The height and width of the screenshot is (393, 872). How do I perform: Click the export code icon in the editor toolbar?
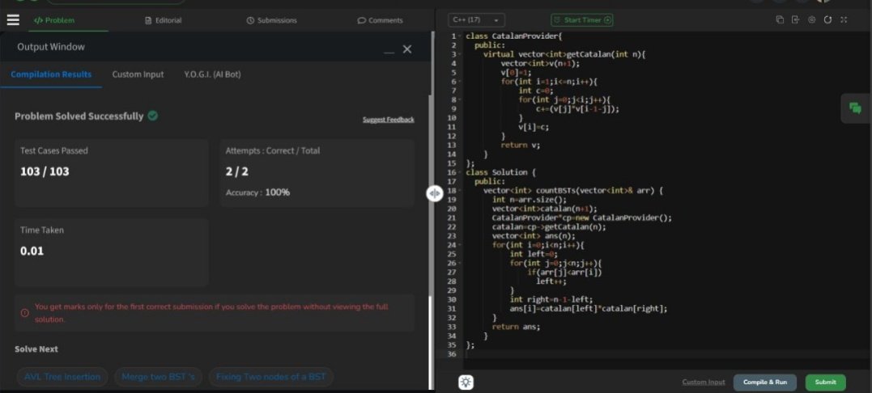coord(795,19)
